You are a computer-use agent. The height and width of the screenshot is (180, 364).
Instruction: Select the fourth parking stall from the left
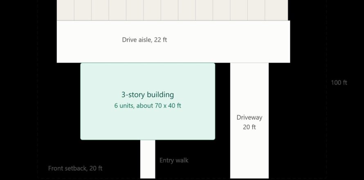tap(117, 10)
